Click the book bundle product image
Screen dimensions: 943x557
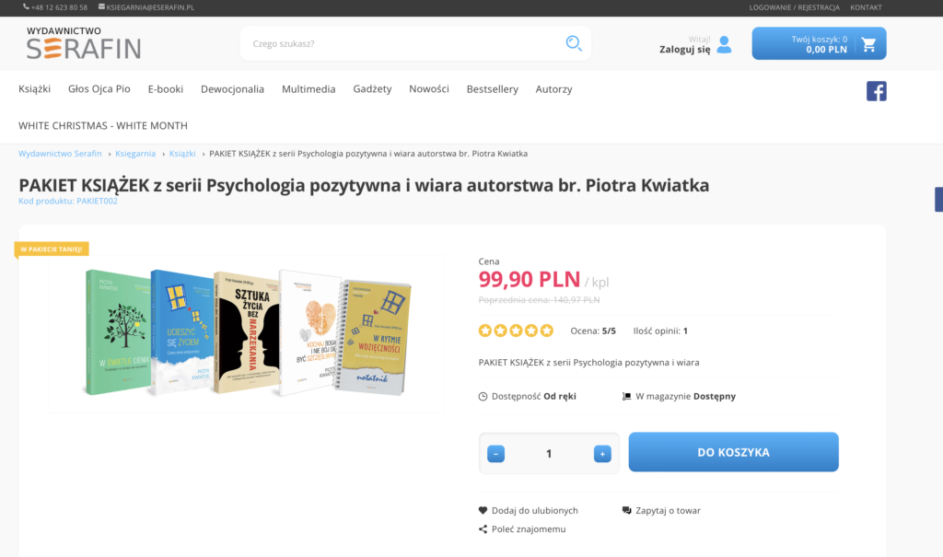(247, 332)
